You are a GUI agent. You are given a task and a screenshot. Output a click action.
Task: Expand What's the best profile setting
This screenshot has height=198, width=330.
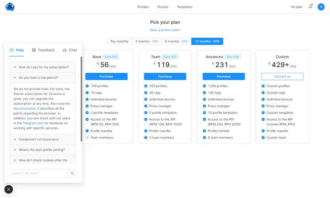(x=43, y=150)
